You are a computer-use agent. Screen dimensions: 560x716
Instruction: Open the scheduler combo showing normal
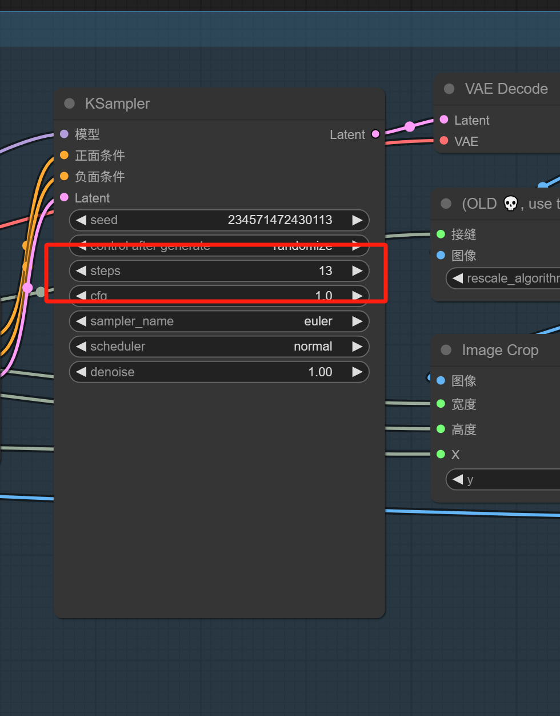click(x=219, y=347)
